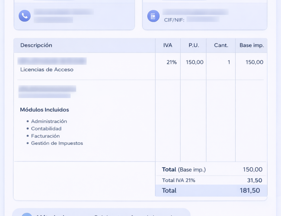
Task: Select the IVA column header
Action: (x=168, y=45)
